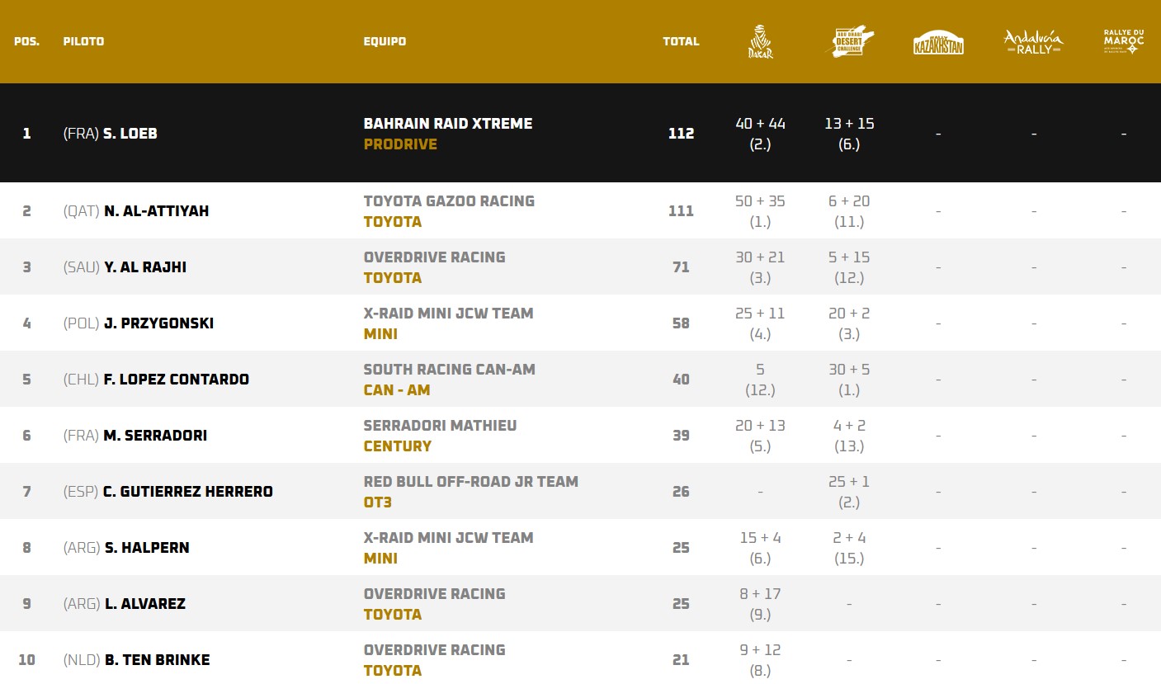Click the EQUIPO column header
Image resolution: width=1161 pixels, height=684 pixels.
pos(385,41)
